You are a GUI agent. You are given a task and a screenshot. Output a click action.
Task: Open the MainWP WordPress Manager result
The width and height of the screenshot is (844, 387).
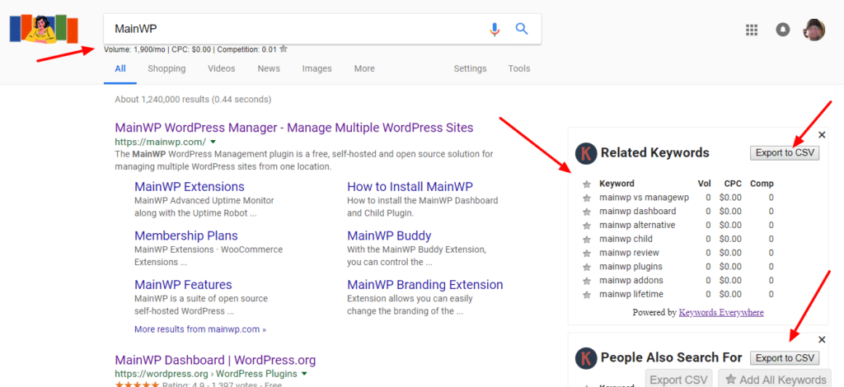pos(294,128)
